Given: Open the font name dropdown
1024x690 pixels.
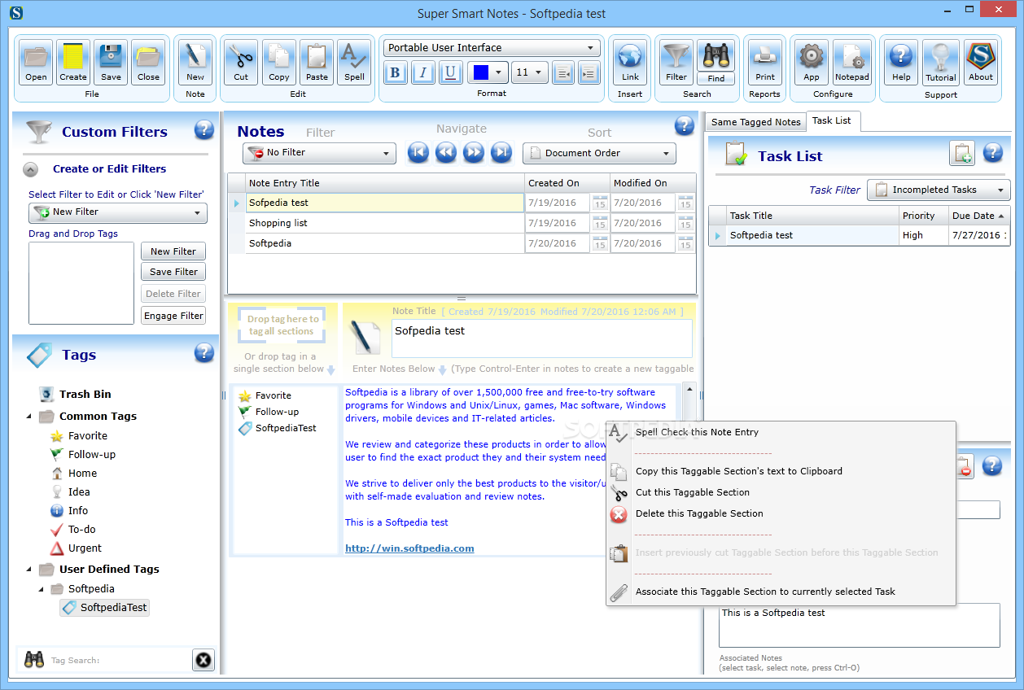Looking at the screenshot, I should 492,48.
